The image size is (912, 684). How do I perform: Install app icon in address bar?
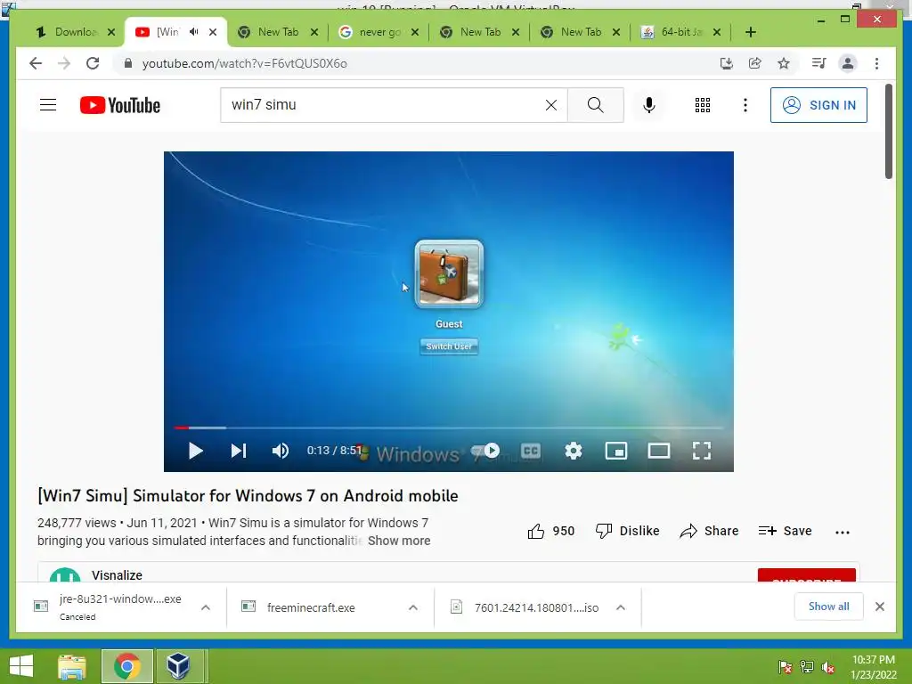726,63
